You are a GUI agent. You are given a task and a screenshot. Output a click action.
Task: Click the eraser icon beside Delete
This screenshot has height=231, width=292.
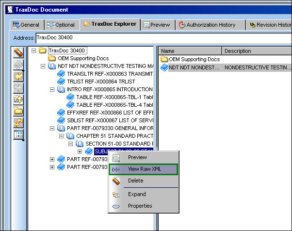[x=116, y=181]
